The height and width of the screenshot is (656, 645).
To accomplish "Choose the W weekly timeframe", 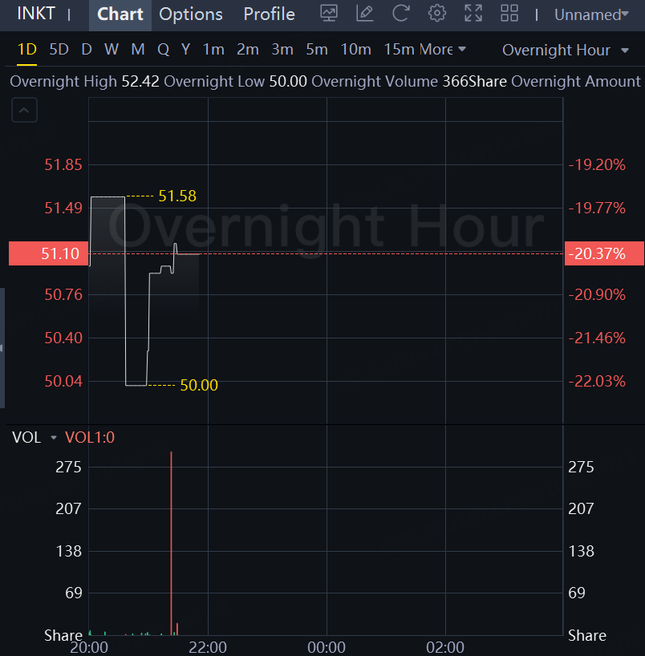I will click(112, 50).
